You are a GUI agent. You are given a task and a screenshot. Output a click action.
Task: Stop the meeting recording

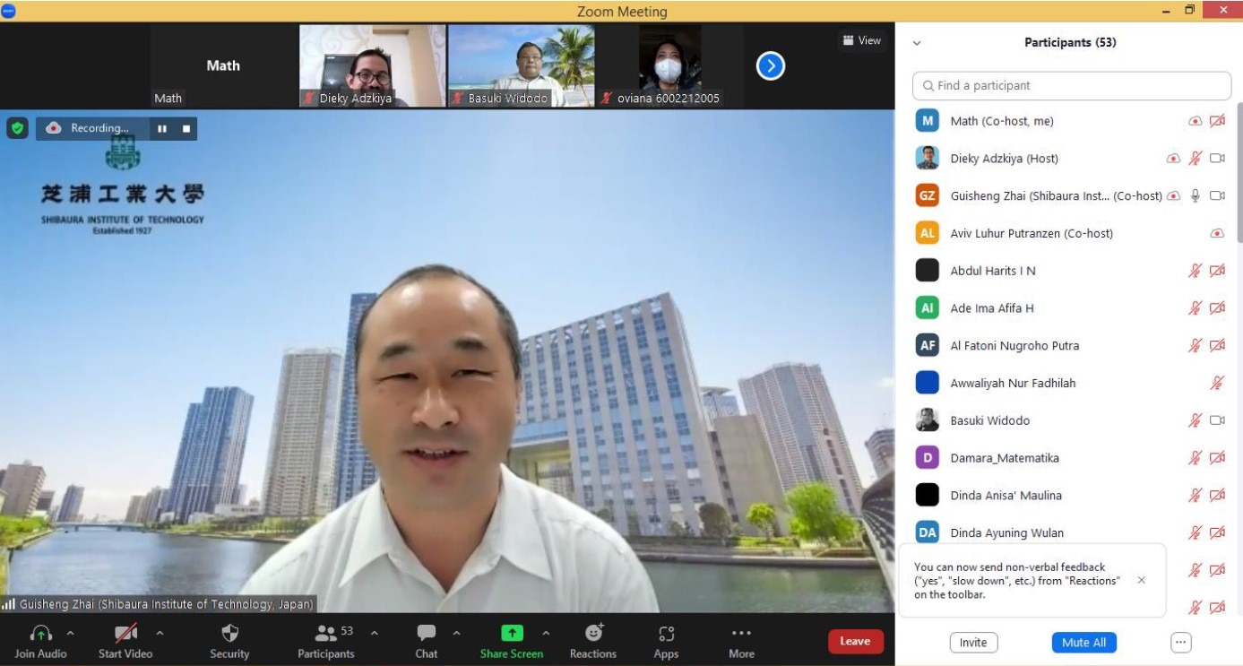(x=186, y=129)
